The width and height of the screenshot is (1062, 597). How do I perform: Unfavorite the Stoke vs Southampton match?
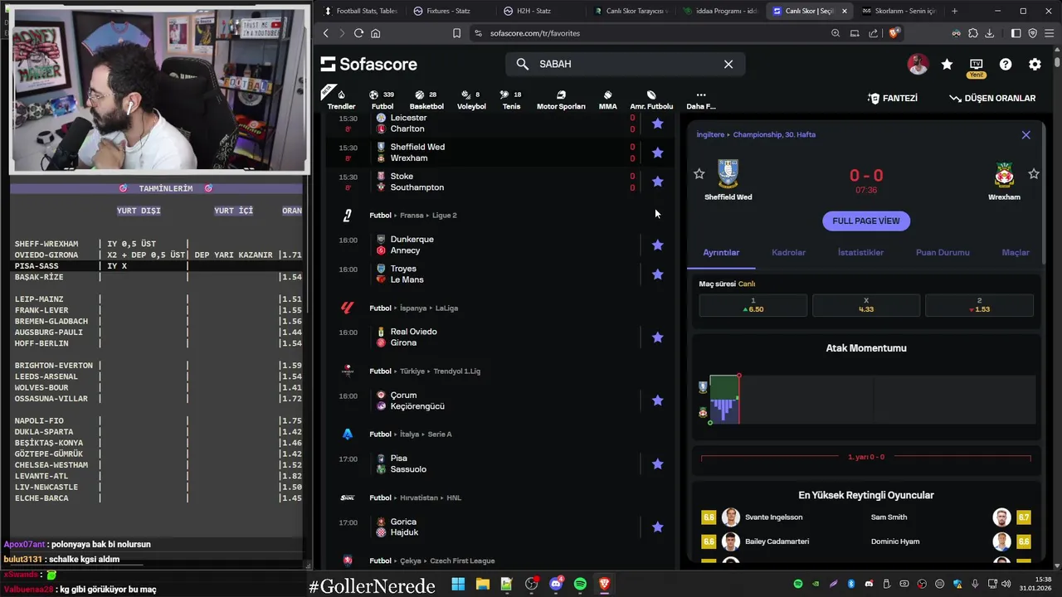[x=657, y=182]
